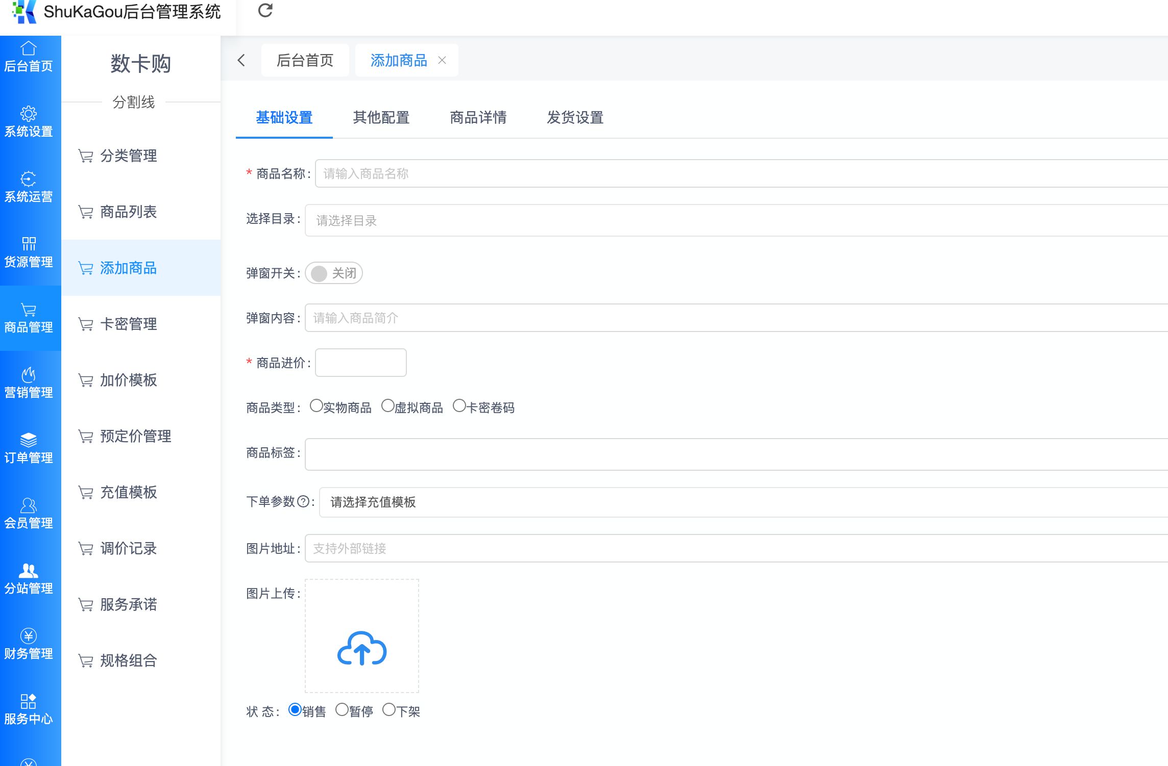Switch to 发货设置 tab
This screenshot has height=766, width=1168.
pos(575,118)
